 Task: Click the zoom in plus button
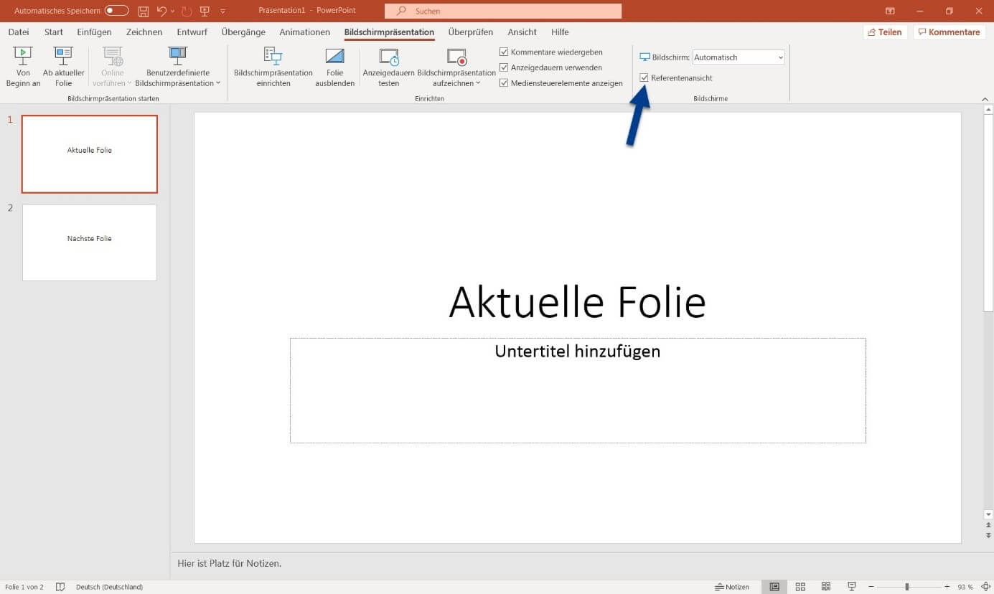coord(947,587)
